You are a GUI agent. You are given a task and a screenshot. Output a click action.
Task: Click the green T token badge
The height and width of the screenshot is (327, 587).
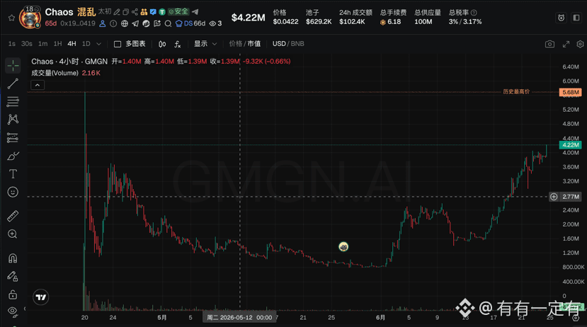[x=161, y=12]
